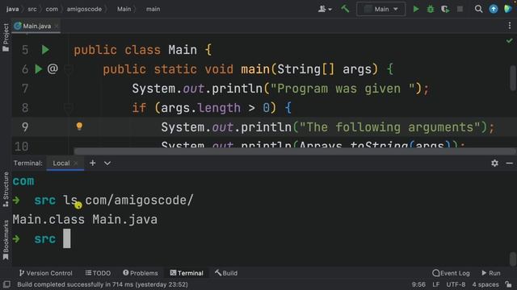
Task: Click the grey Stop button in toolbar
Action: 460,9
